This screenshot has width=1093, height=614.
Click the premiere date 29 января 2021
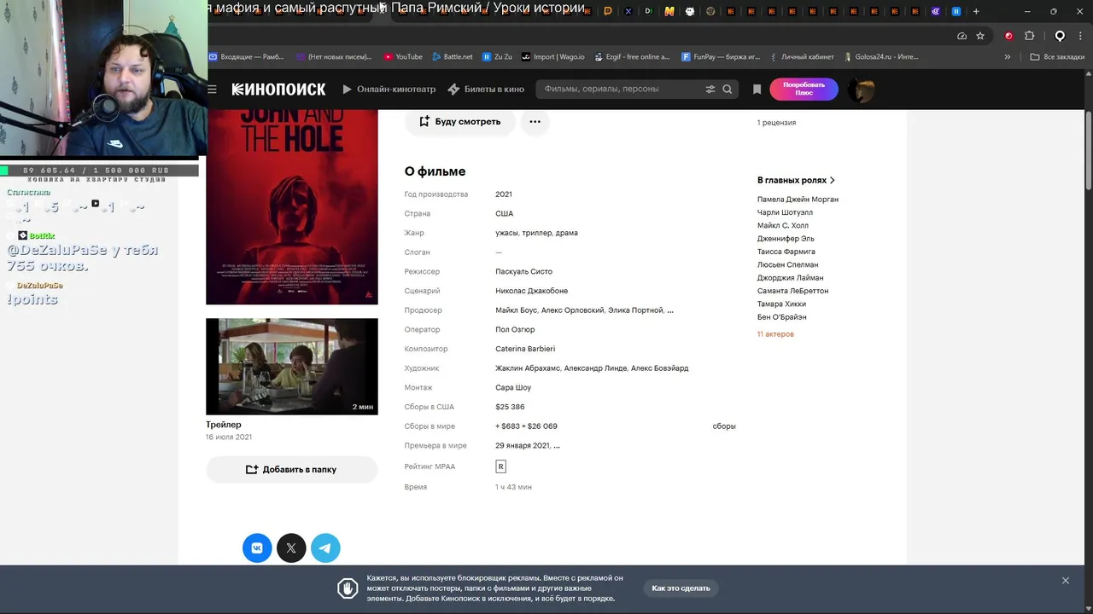coord(523,446)
